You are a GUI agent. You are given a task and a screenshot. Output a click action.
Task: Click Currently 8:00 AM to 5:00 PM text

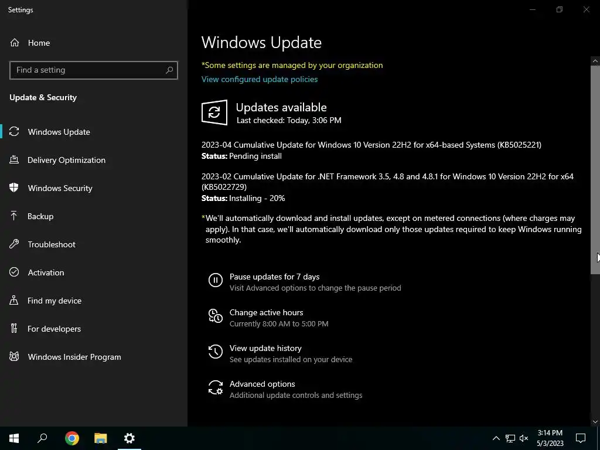[x=279, y=323]
